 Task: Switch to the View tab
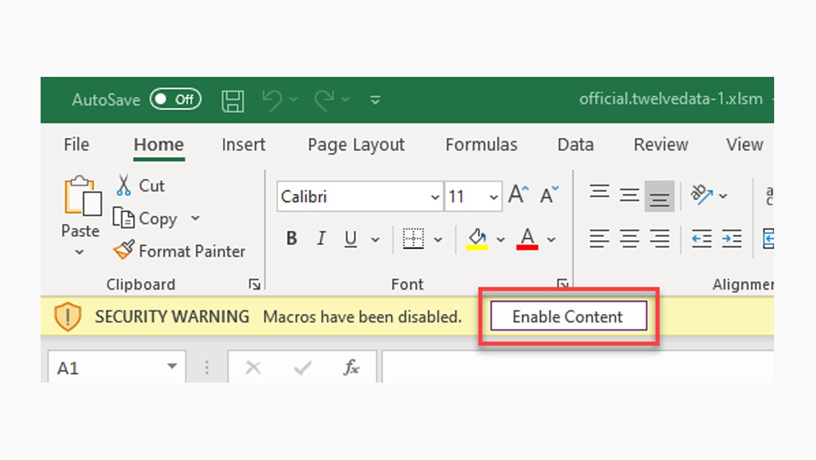(x=745, y=144)
